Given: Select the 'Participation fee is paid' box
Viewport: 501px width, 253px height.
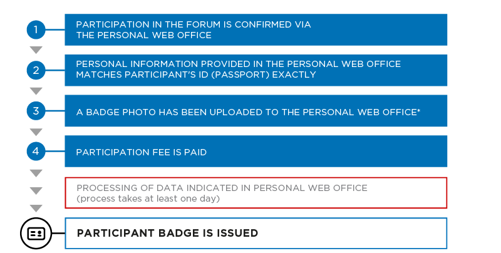Looking at the screenshot, I should (x=256, y=151).
